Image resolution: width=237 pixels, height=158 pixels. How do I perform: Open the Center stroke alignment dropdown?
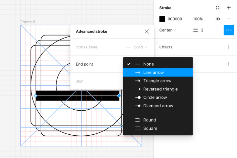coord(168,30)
